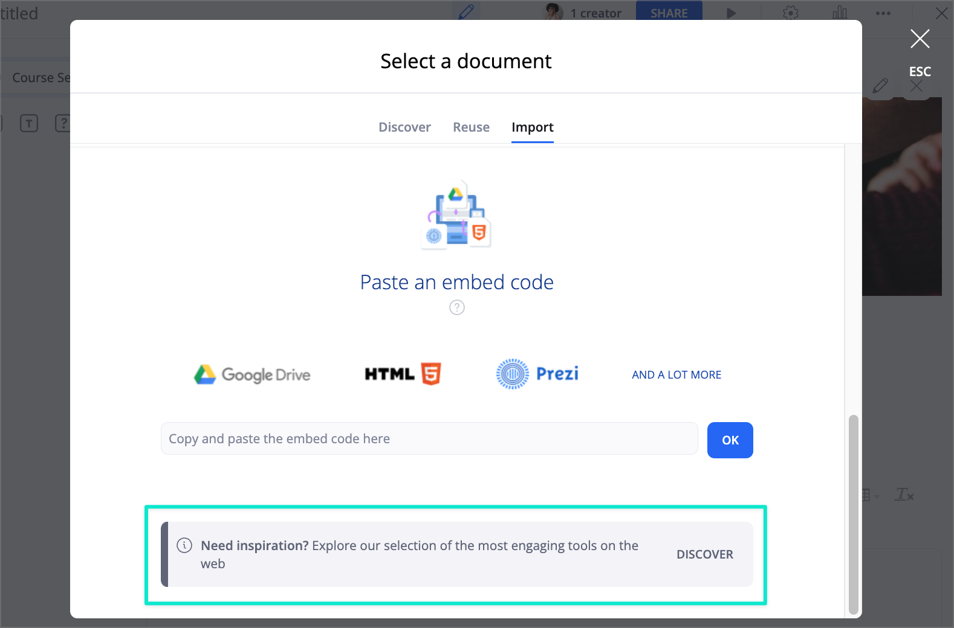Image resolution: width=954 pixels, height=628 pixels.
Task: Close the dialog with the ESC X icon
Action: (920, 39)
